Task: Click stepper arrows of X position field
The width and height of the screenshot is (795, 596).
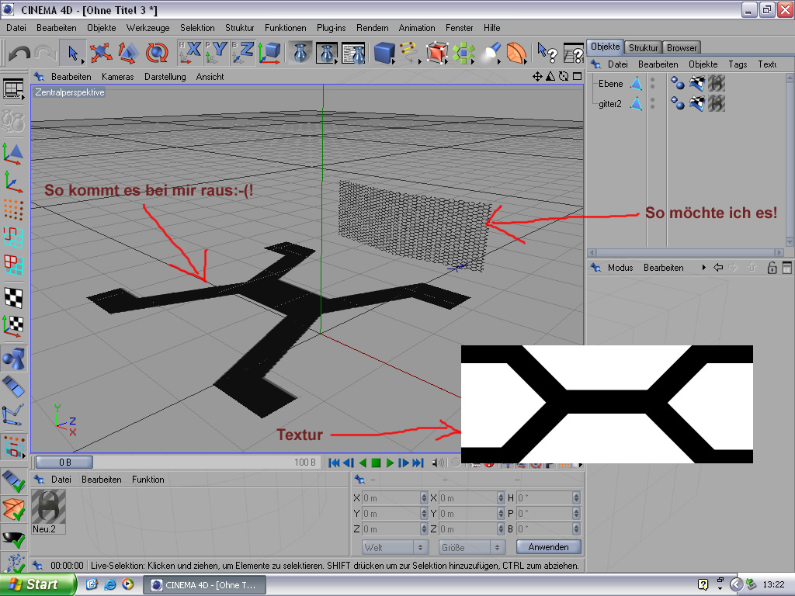Action: (424, 498)
